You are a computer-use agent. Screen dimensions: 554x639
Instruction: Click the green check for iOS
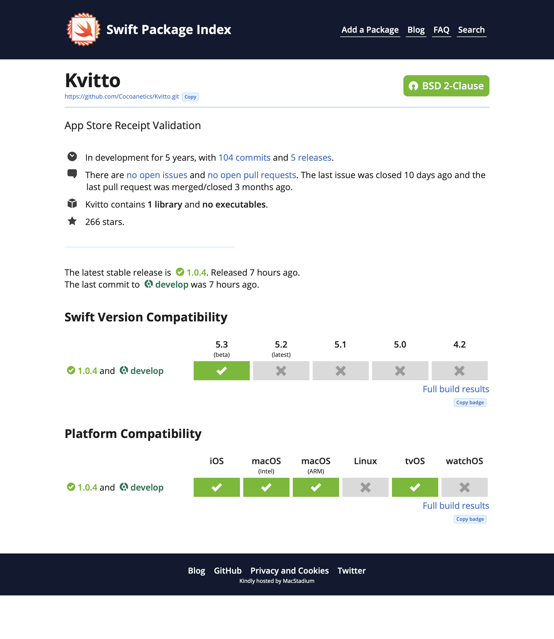[217, 487]
